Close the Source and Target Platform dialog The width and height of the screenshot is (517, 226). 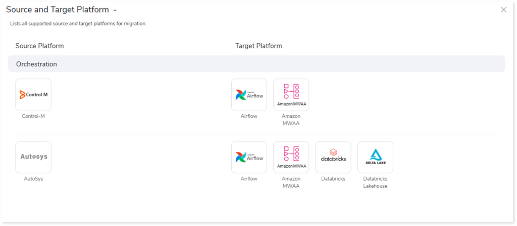[x=503, y=10]
